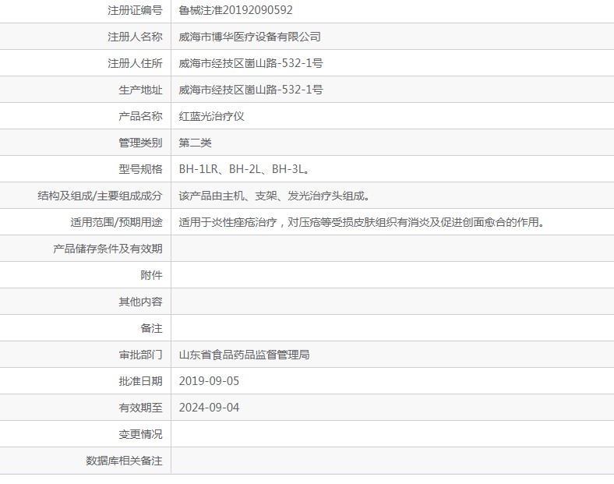Click the label 生产地址
The height and width of the screenshot is (484, 614).
(140, 90)
